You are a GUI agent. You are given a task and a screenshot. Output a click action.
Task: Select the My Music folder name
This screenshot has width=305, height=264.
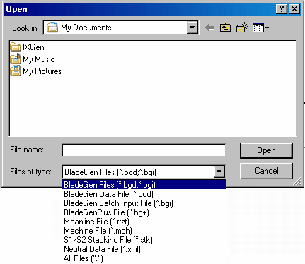point(39,59)
